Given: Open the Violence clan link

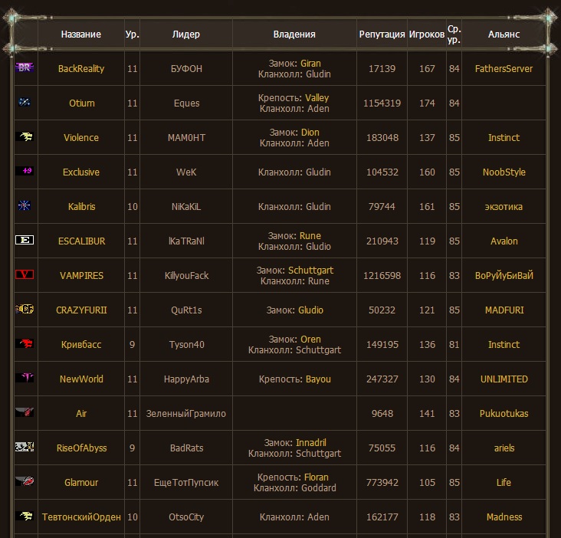Looking at the screenshot, I should pos(81,138).
